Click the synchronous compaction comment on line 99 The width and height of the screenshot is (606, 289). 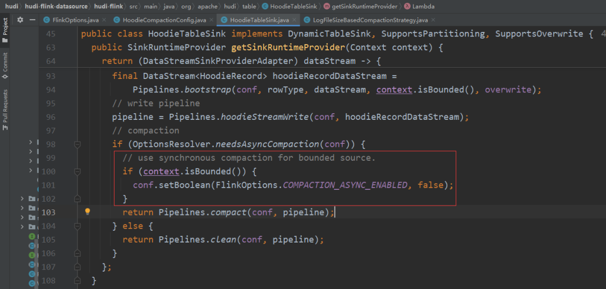pos(249,158)
